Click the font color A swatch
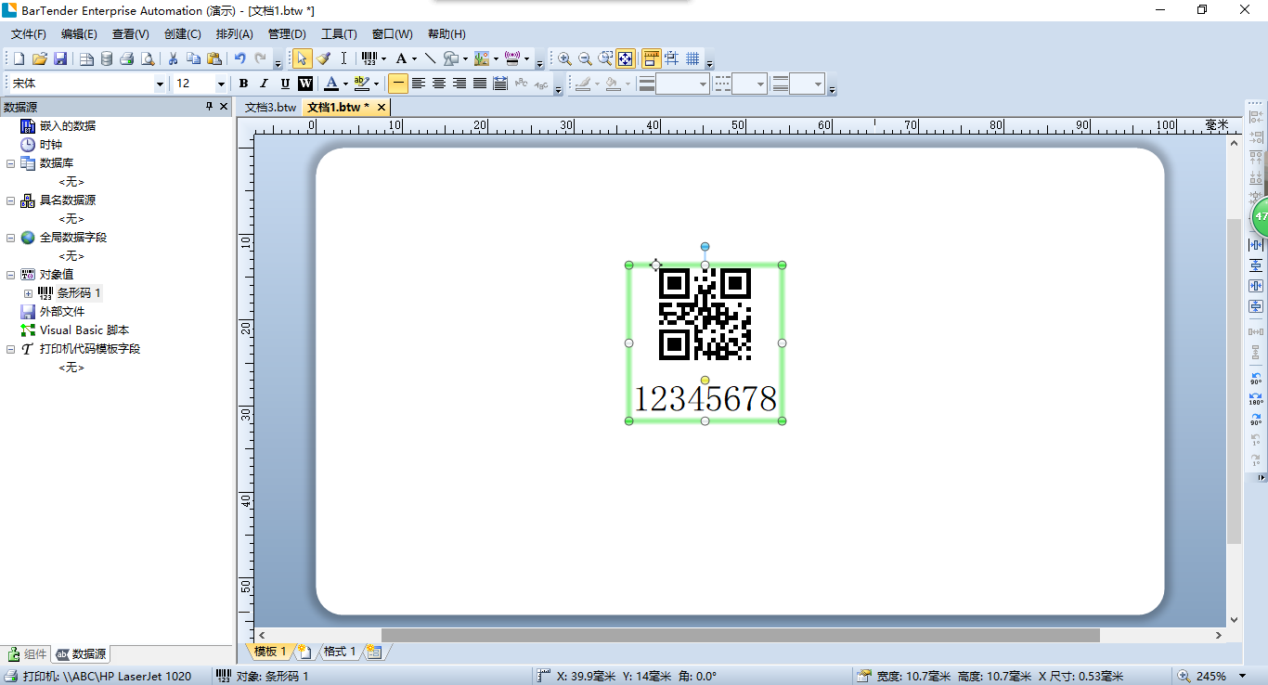The image size is (1268, 685). (330, 84)
